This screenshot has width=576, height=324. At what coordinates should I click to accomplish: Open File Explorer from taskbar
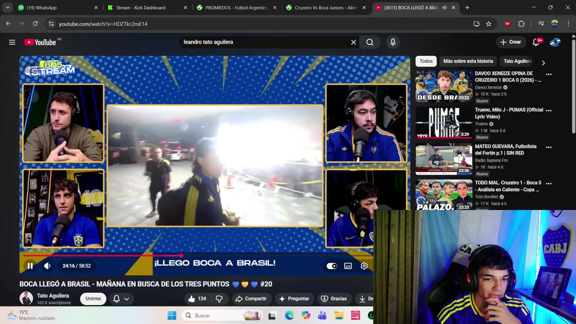pyautogui.click(x=338, y=315)
